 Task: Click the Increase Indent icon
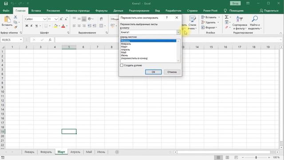click(x=94, y=26)
